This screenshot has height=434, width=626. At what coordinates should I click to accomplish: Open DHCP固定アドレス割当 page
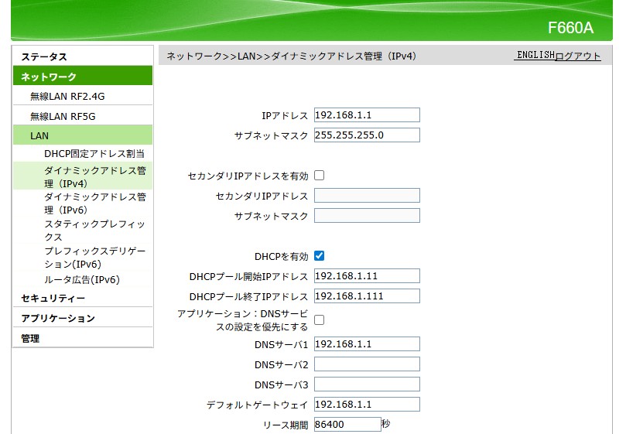(x=94, y=154)
